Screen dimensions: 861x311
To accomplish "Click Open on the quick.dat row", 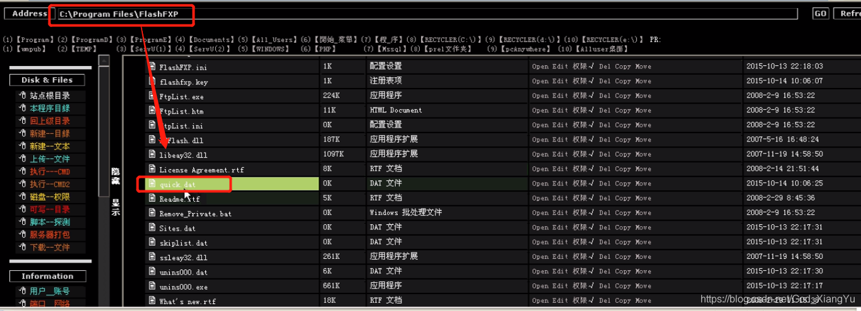I will coord(540,183).
